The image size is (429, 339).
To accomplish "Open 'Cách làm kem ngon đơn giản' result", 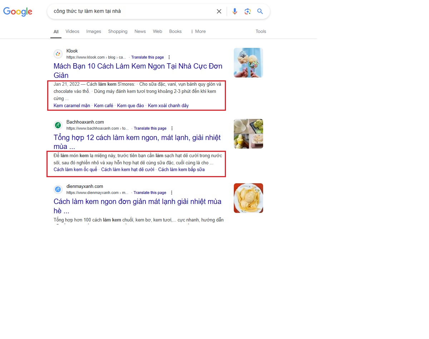I will (x=138, y=206).
